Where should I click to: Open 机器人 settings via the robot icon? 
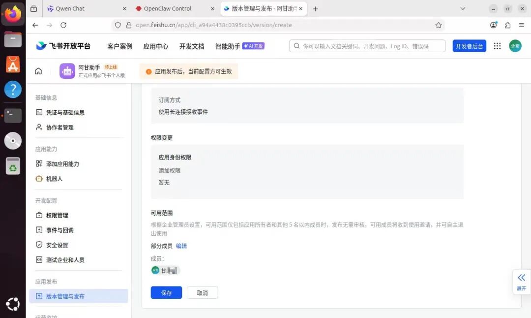coord(39,179)
